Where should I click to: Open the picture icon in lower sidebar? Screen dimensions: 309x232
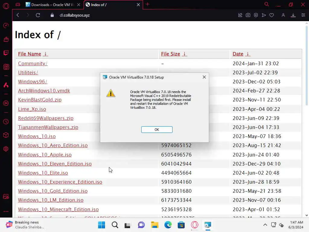pyautogui.click(x=6, y=197)
